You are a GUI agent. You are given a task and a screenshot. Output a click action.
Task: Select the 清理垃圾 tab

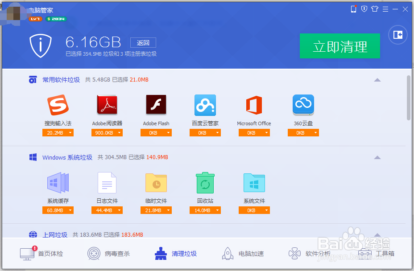[176, 254]
